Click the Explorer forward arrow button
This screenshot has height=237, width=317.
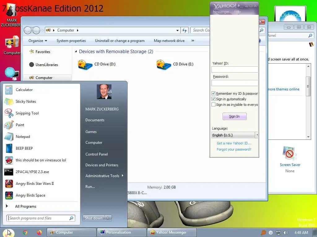(x=37, y=31)
